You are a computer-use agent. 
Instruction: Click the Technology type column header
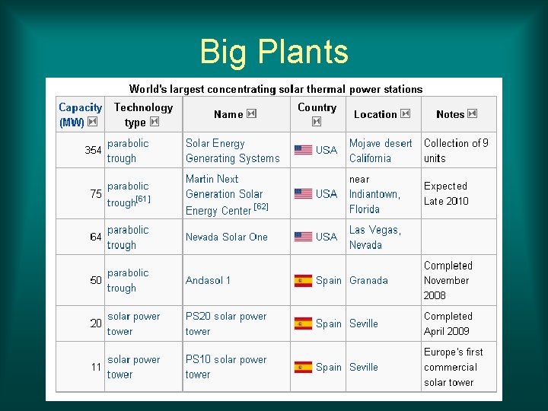(x=143, y=115)
